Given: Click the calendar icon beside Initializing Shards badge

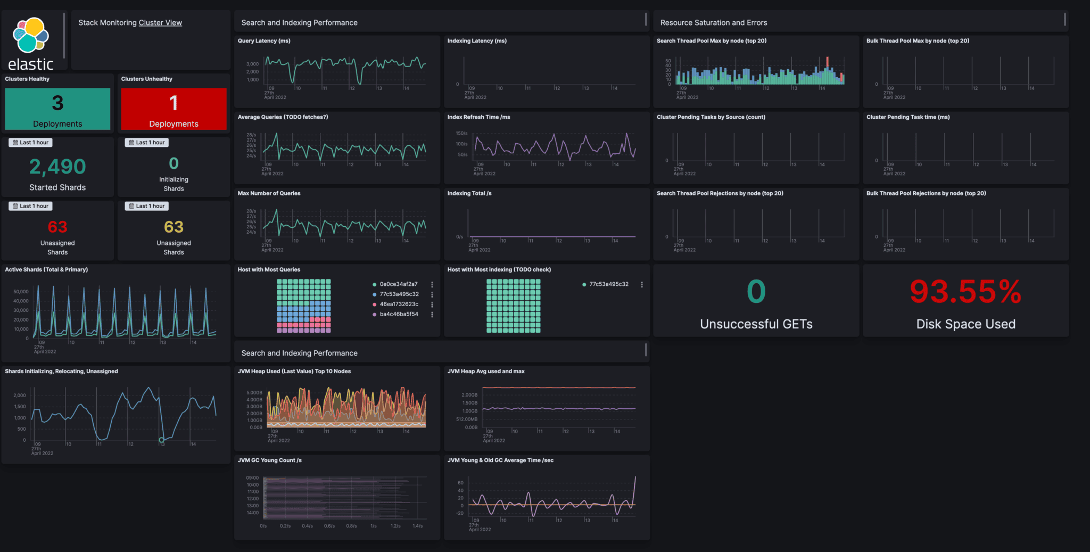Looking at the screenshot, I should pos(131,142).
